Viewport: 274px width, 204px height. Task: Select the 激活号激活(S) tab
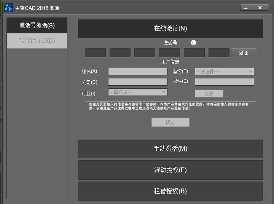37,25
